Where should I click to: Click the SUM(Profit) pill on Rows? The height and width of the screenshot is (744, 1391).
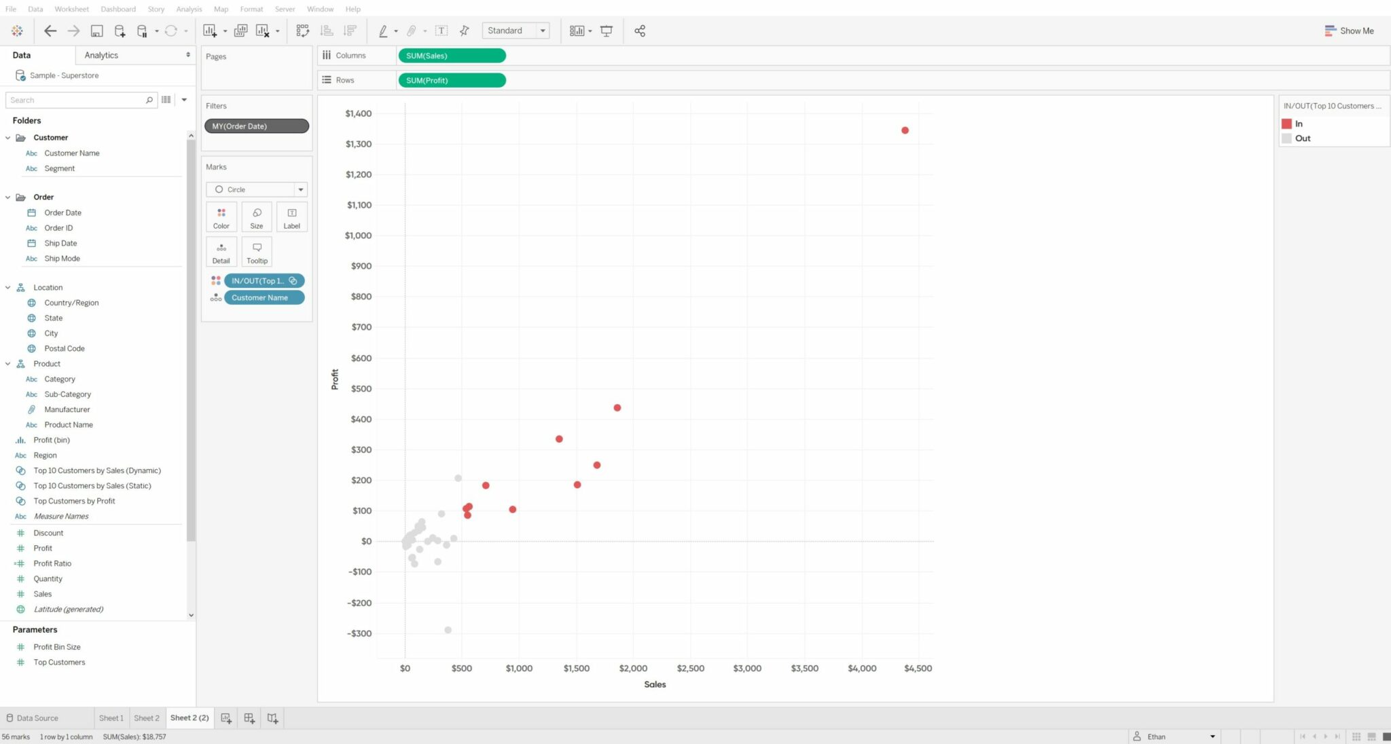point(451,80)
